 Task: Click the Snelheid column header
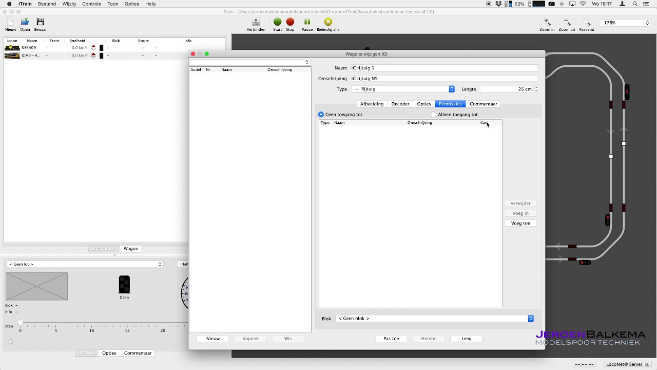pos(78,41)
